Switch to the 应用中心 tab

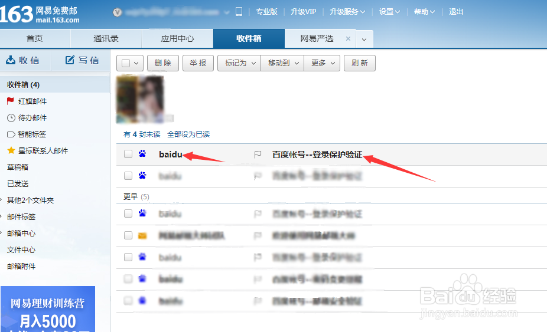[177, 39]
